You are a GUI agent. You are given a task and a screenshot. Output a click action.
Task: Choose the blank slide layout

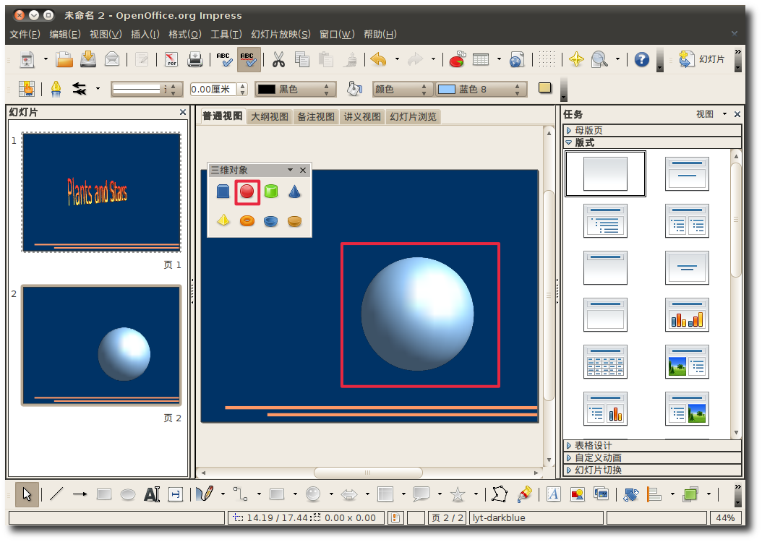[x=605, y=173]
